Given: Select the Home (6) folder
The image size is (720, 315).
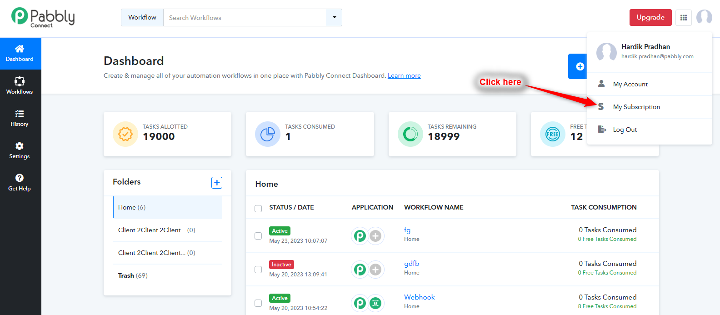Looking at the screenshot, I should click(x=167, y=207).
